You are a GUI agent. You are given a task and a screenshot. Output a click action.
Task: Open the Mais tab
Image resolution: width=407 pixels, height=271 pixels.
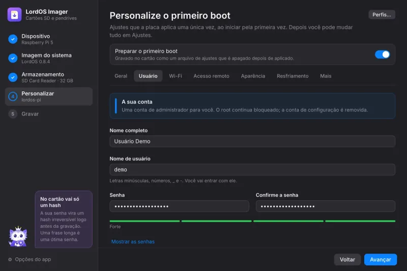click(326, 76)
